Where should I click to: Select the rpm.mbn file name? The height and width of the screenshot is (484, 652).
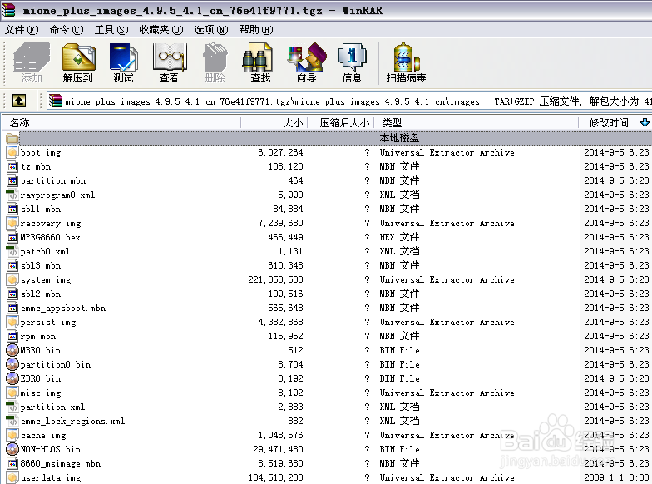pyautogui.click(x=38, y=336)
